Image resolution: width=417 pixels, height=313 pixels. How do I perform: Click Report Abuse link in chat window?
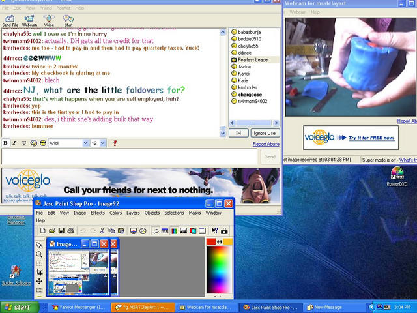tap(266, 144)
